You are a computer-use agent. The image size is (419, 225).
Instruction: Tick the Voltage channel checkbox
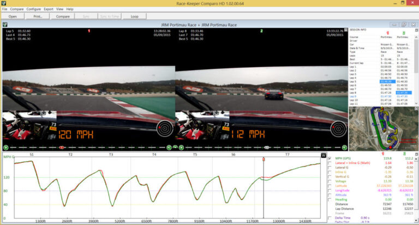click(x=330, y=181)
